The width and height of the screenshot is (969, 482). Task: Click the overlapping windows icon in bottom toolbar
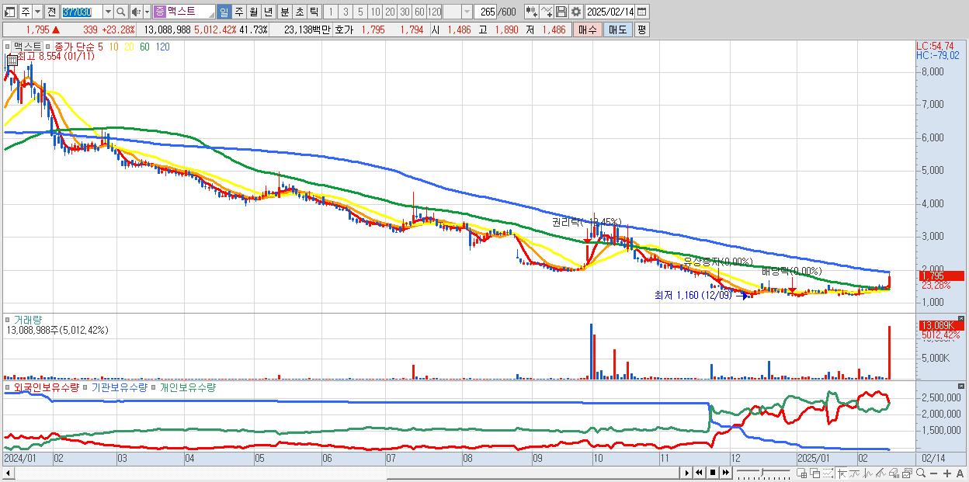(815, 473)
